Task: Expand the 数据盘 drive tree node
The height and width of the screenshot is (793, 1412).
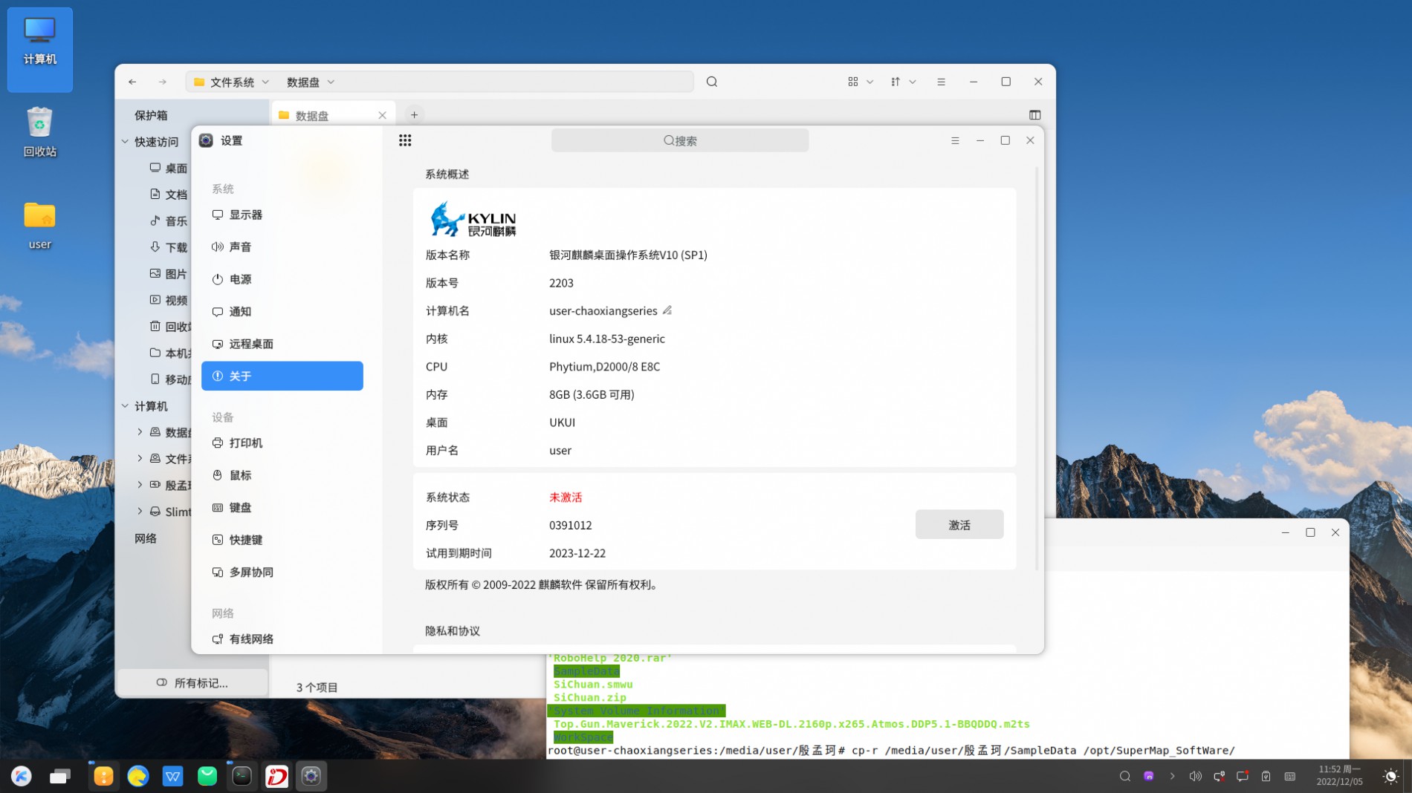Action: point(140,431)
